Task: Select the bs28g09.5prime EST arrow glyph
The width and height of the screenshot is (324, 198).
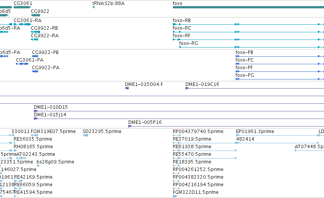Action: pos(38,166)
